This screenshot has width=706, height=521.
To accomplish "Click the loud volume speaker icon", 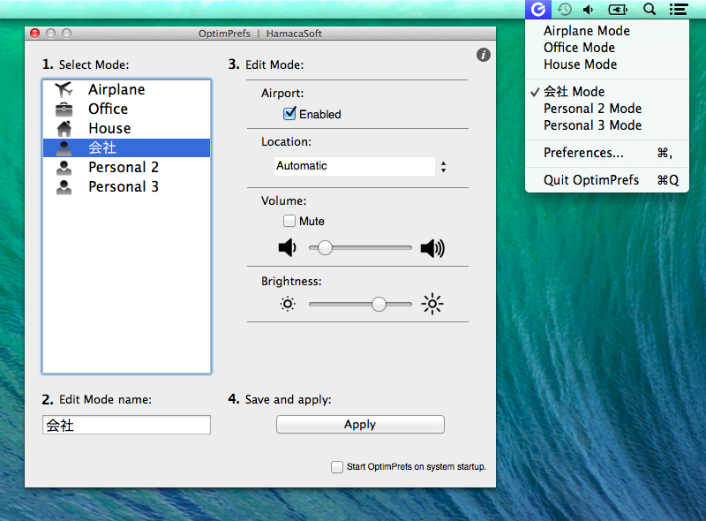I will [x=432, y=248].
